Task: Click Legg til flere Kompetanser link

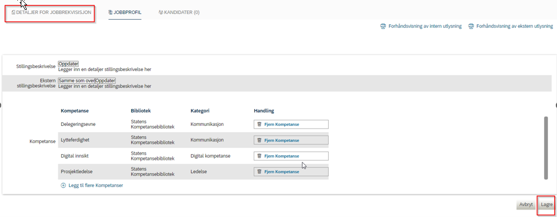Action: 95,185
